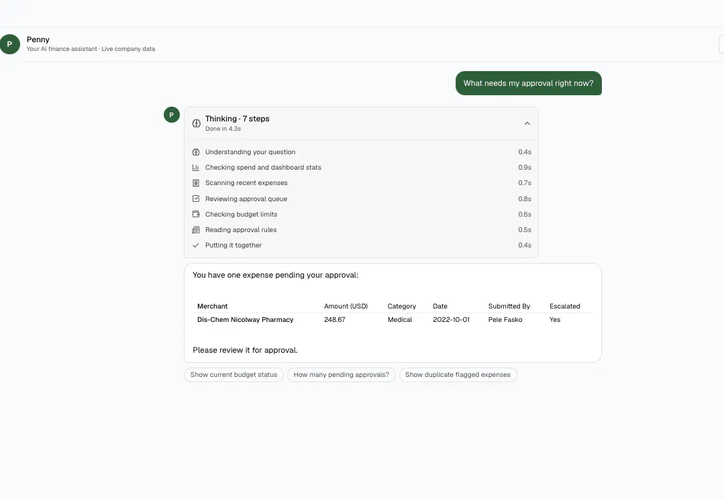Click the Escalated column header
The height and width of the screenshot is (499, 724).
pyautogui.click(x=565, y=306)
